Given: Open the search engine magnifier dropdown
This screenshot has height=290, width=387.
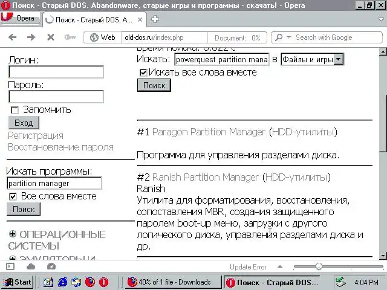Looking at the screenshot, I should (282, 37).
